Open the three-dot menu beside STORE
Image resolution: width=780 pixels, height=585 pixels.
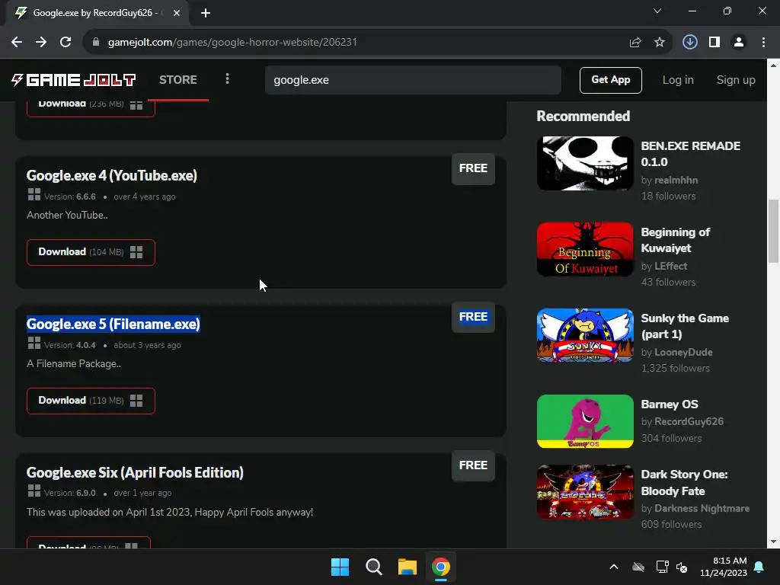click(x=227, y=79)
